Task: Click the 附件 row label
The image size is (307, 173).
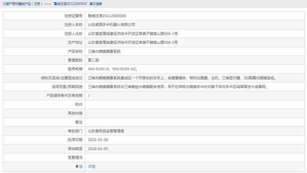Action: pos(79,104)
